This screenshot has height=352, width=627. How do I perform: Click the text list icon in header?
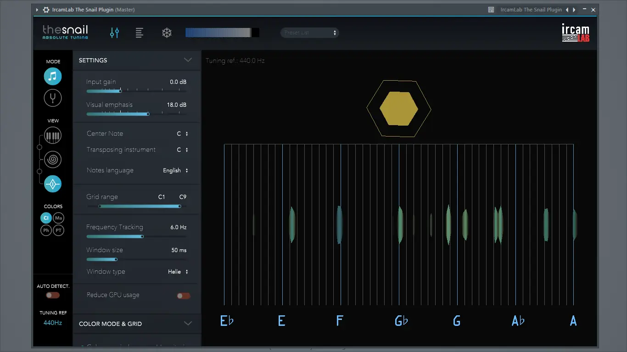click(x=140, y=33)
